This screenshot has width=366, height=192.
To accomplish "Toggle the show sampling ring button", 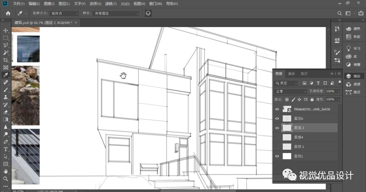I will [148, 13].
